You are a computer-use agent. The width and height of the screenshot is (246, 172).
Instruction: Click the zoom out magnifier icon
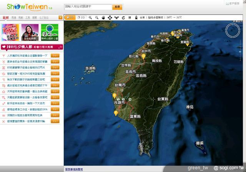tap(96, 18)
